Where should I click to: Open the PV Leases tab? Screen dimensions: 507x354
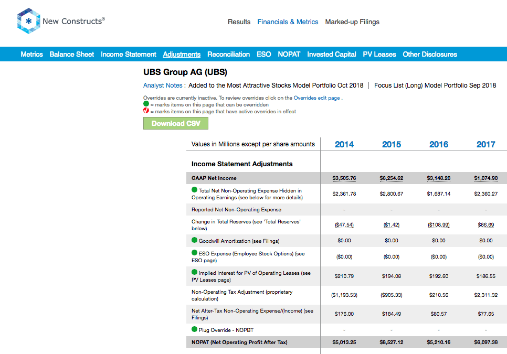click(379, 54)
